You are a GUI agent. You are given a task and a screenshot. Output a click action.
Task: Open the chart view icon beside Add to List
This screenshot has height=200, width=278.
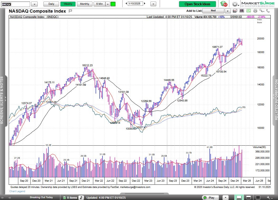235,11
